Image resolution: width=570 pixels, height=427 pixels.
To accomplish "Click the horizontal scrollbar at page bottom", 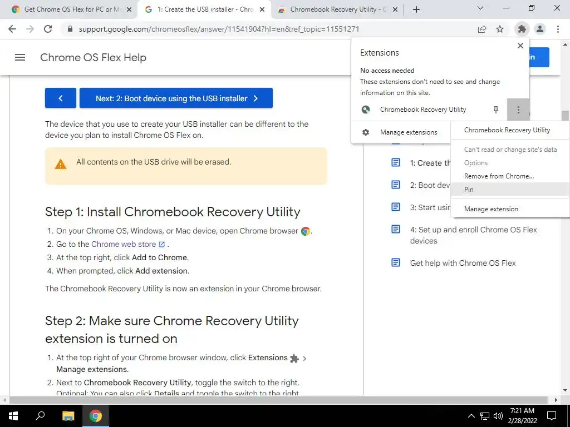I will point(278,400).
